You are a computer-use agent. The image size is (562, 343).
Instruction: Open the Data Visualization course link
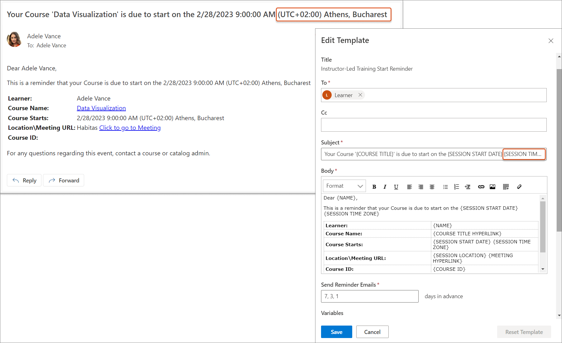(x=101, y=108)
